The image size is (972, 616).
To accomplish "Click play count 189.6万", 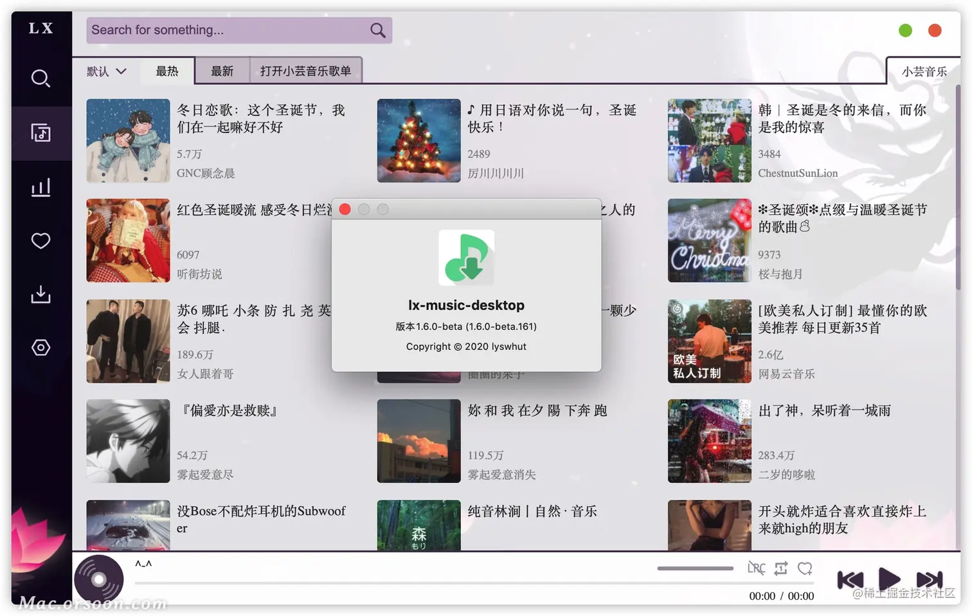I will [x=195, y=354].
